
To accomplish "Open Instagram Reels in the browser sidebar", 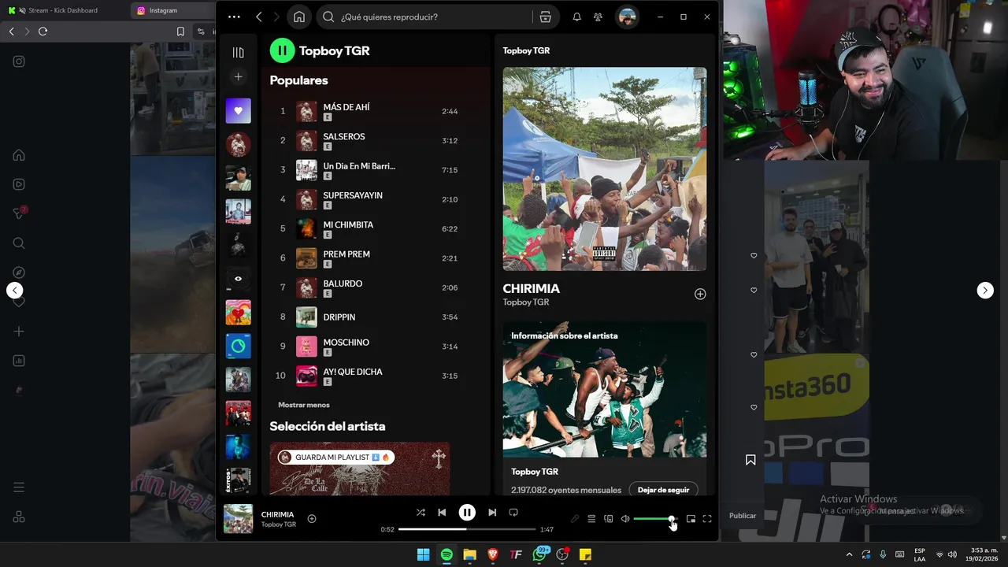I will pyautogui.click(x=19, y=184).
